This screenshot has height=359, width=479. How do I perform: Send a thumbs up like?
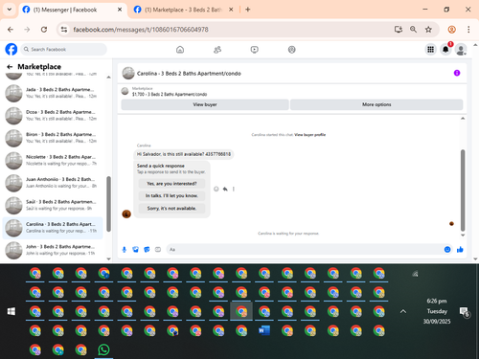(460, 250)
